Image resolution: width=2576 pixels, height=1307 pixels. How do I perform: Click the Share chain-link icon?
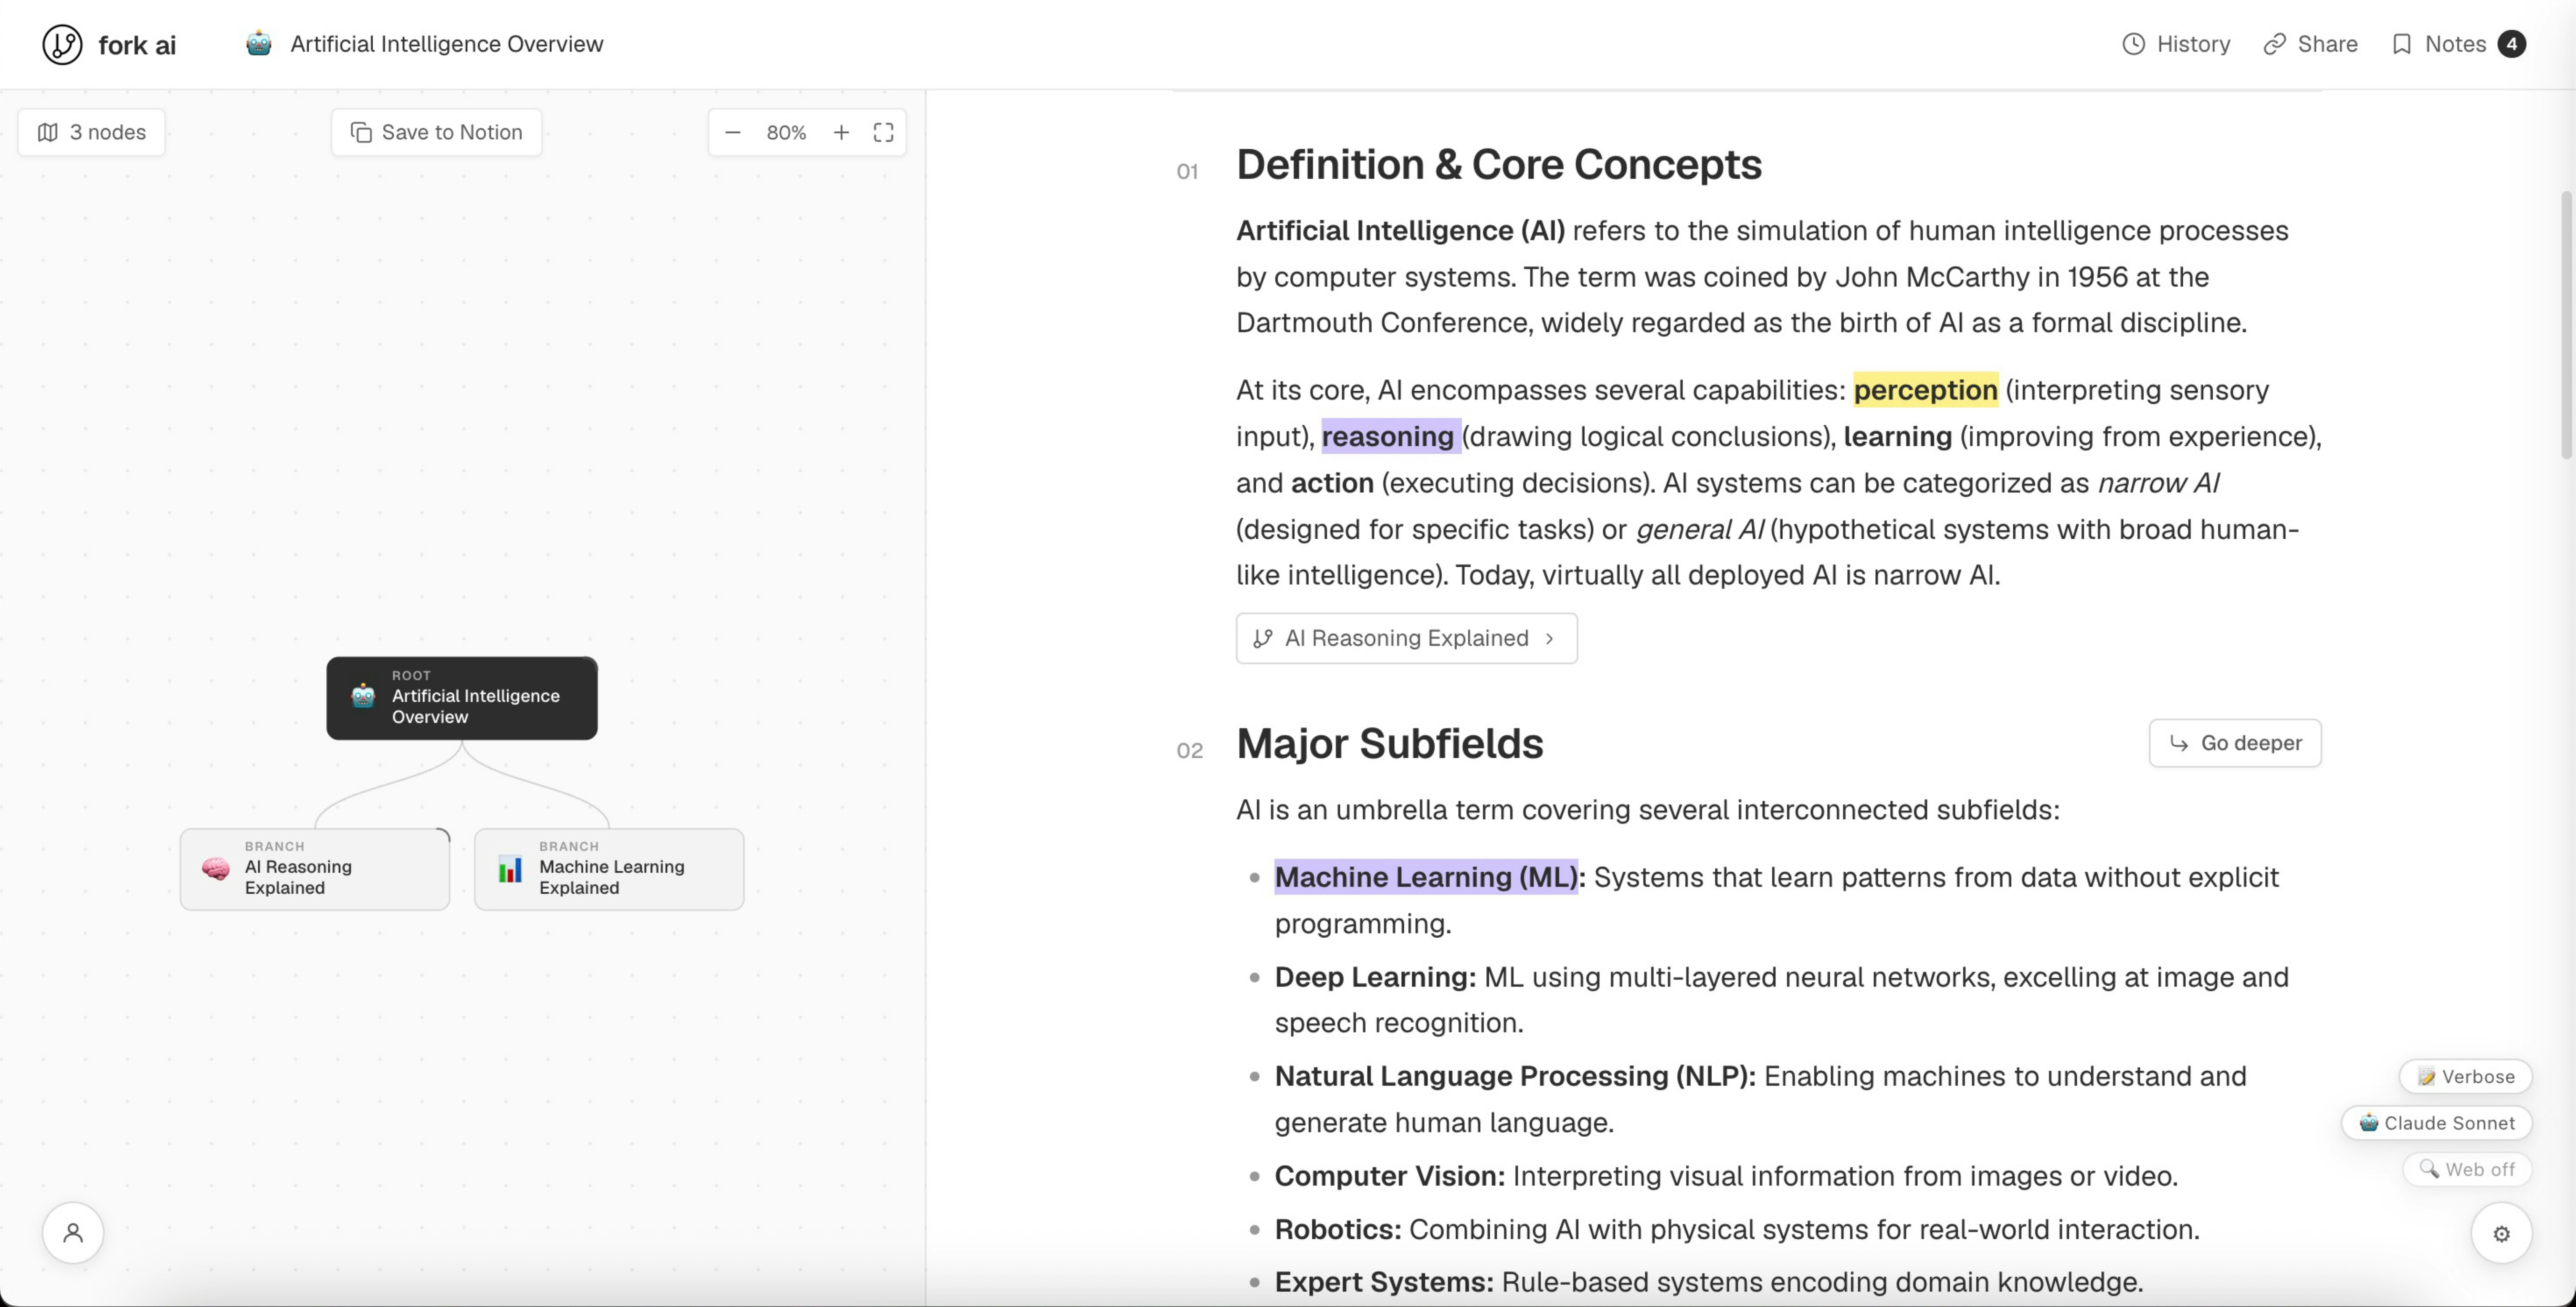point(2274,44)
